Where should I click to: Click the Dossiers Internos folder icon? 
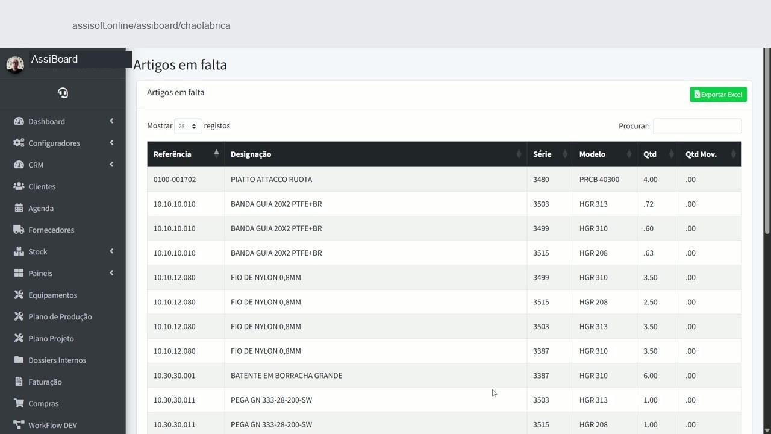[x=19, y=360]
